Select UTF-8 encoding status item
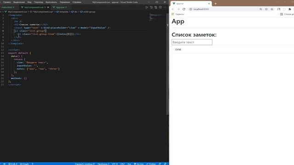Image resolution: width=294 pixels, height=165 pixels. click(x=114, y=164)
